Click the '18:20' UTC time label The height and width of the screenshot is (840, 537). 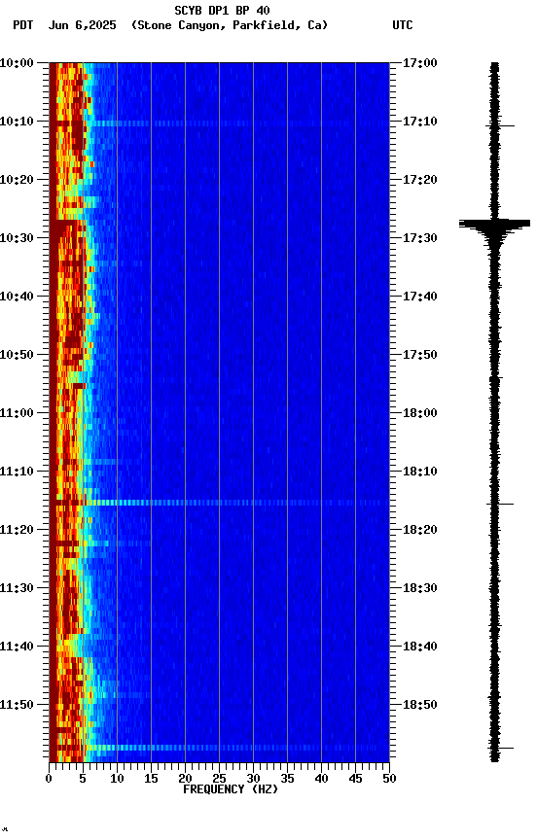pos(420,530)
